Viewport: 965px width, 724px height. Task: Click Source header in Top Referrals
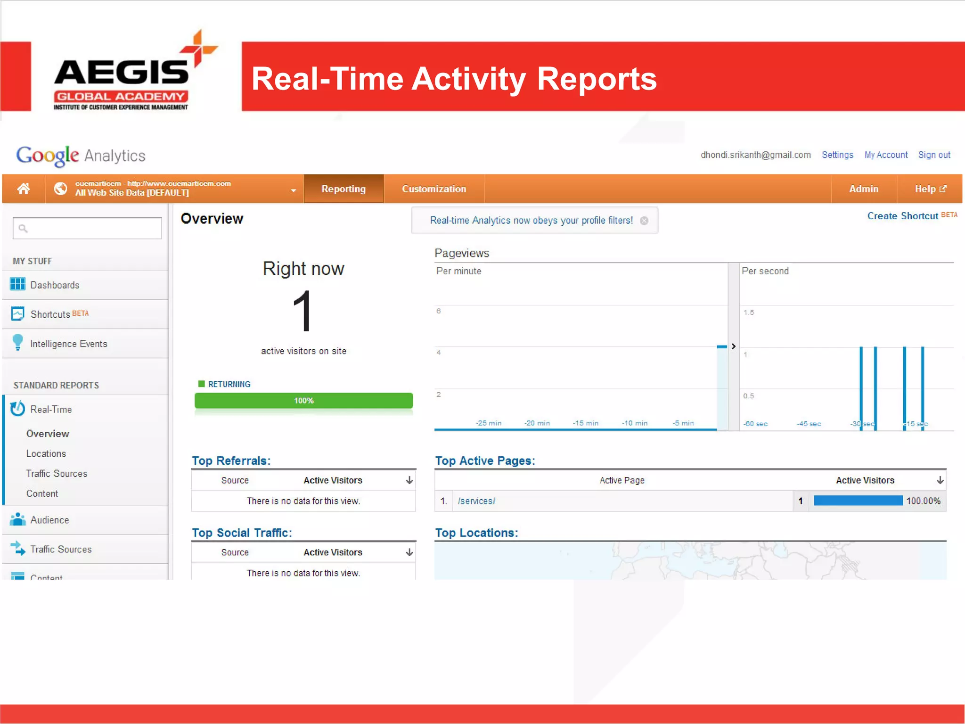[x=235, y=480]
